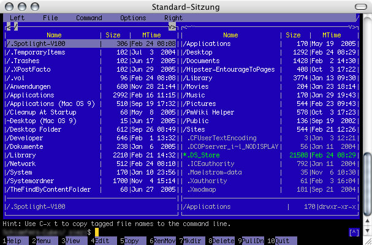This screenshot has width=372, height=245.
Task: Open the 9 PullDn menu button
Action: point(252,241)
